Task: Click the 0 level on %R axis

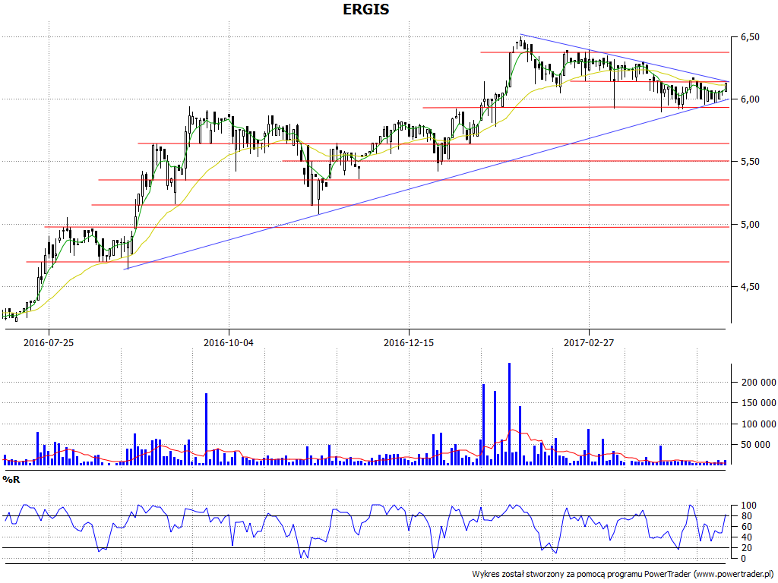Action: pos(743,558)
